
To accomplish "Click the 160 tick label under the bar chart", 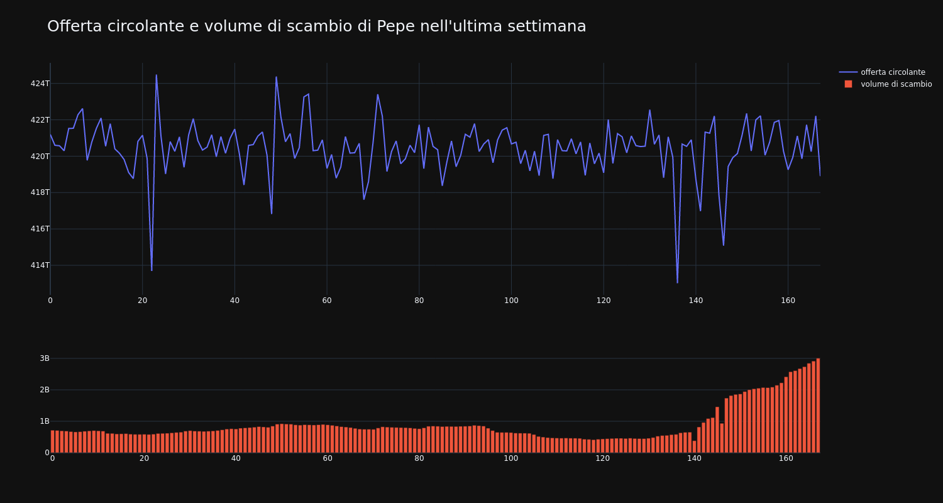I will (786, 459).
